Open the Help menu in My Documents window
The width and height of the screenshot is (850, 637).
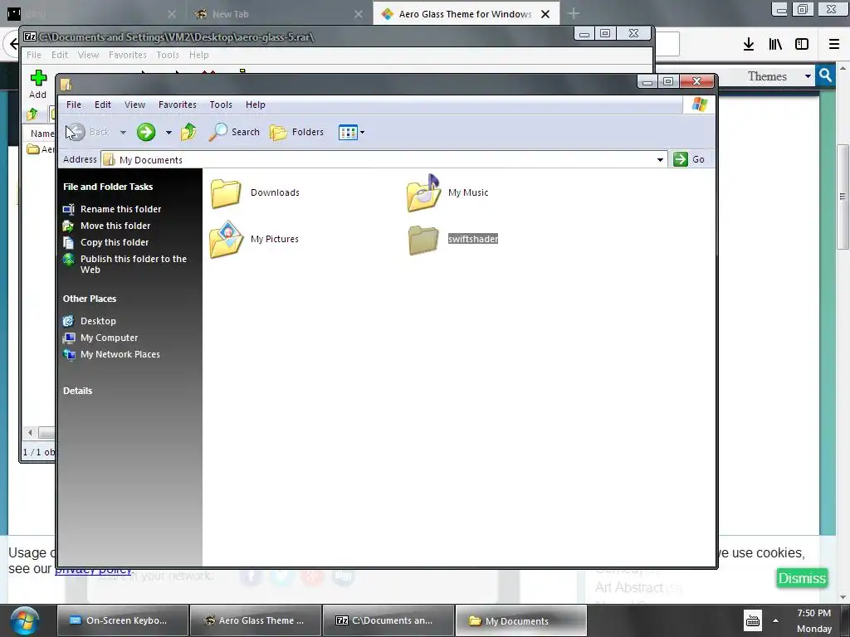tap(256, 105)
